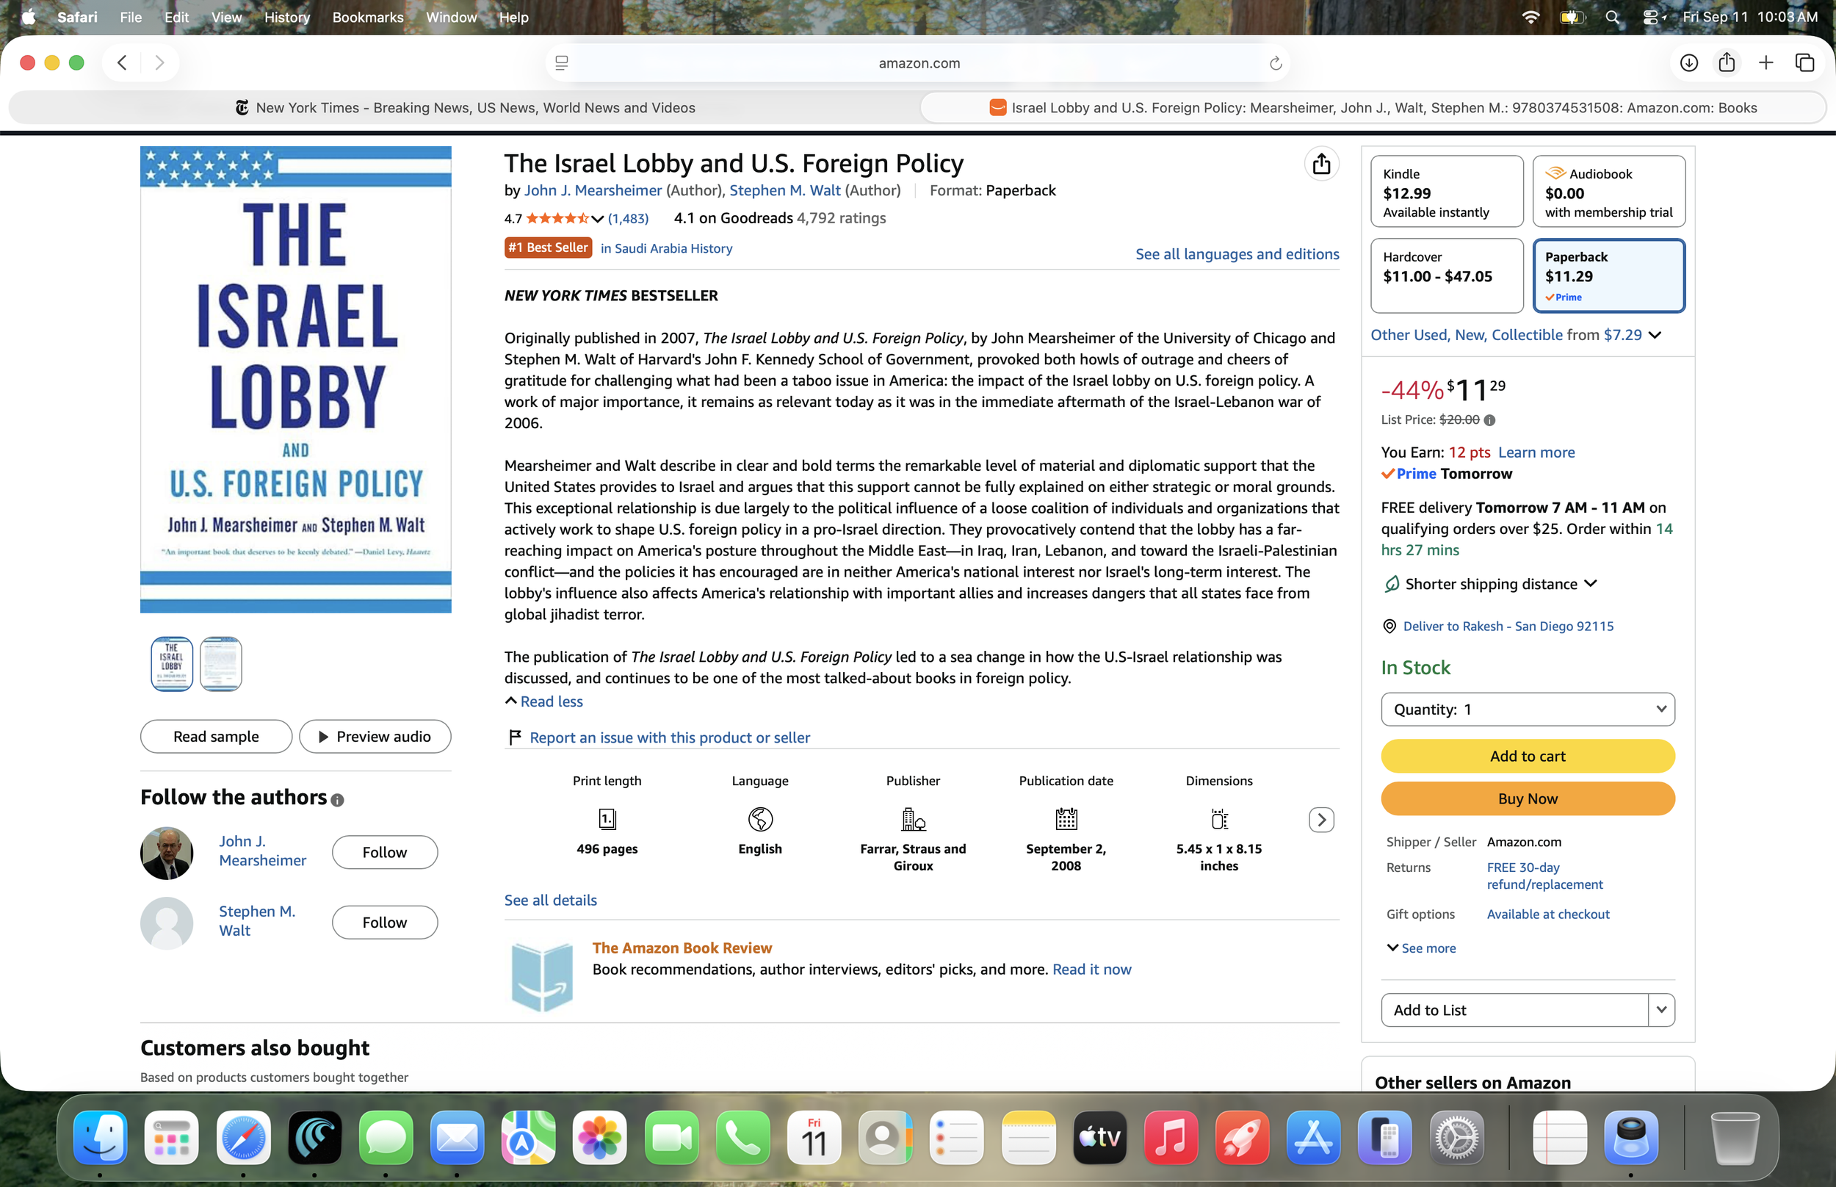Select the second book thumbnail image

tap(221, 663)
